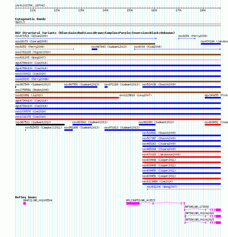Open nsv428193 (Perry2008b) variant label
Viewport: 228px width, 237px height.
[32, 79]
